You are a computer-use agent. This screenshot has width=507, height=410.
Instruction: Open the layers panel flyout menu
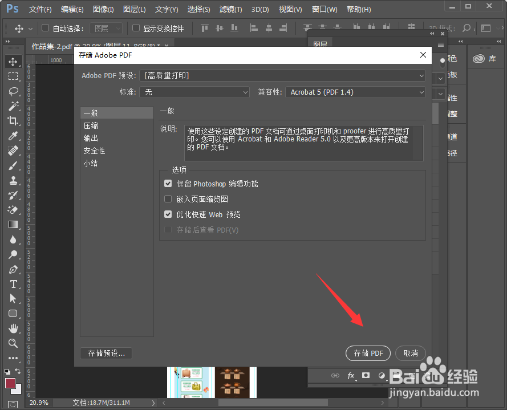click(441, 45)
